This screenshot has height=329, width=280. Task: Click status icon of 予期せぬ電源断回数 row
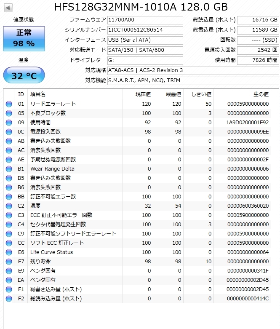coord(9,160)
